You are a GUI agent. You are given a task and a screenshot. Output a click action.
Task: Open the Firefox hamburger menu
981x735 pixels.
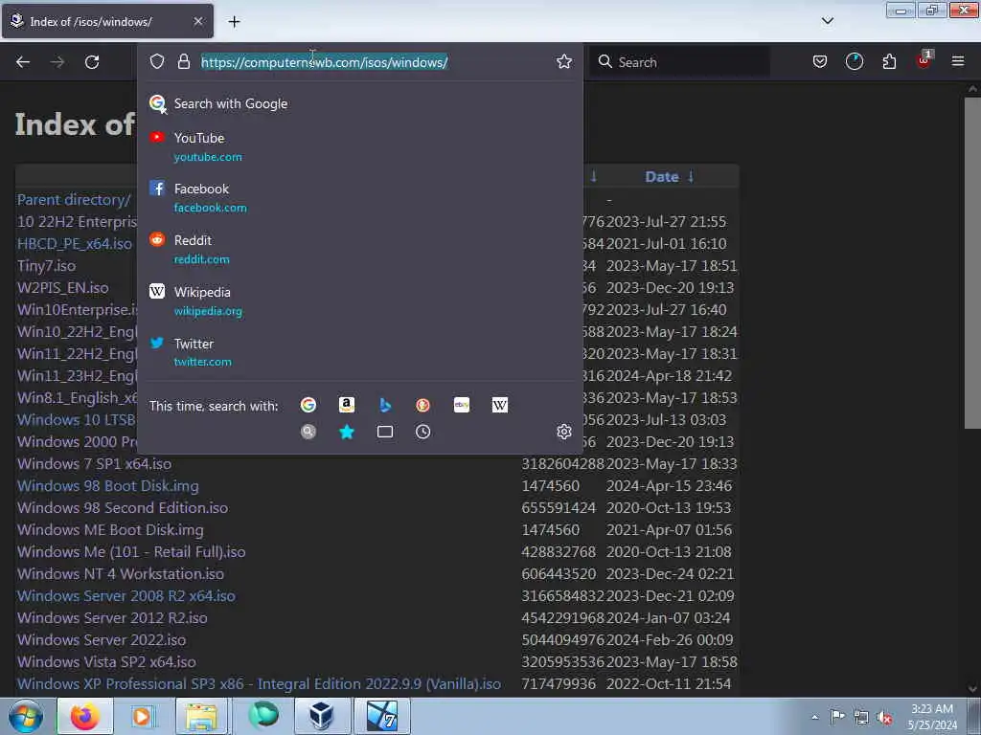coord(957,61)
